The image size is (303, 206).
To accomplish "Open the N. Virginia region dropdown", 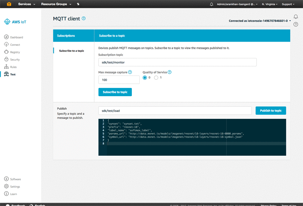I will click(x=270, y=4).
